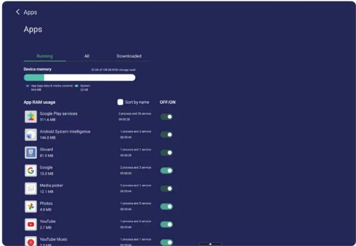Select the Media picker app name
This screenshot has height=246, width=356.
[51, 185]
